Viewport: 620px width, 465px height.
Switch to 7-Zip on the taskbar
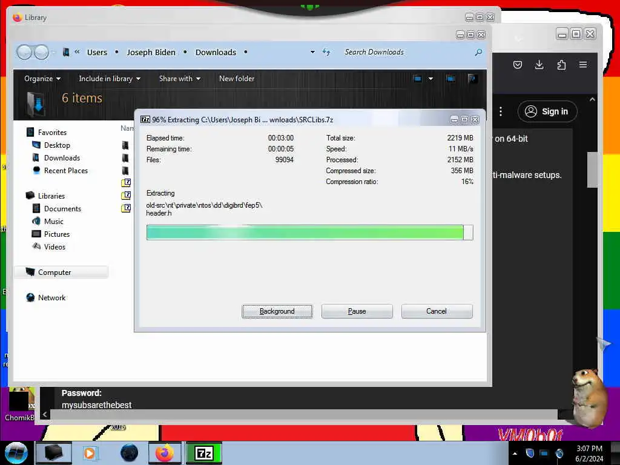(x=204, y=453)
